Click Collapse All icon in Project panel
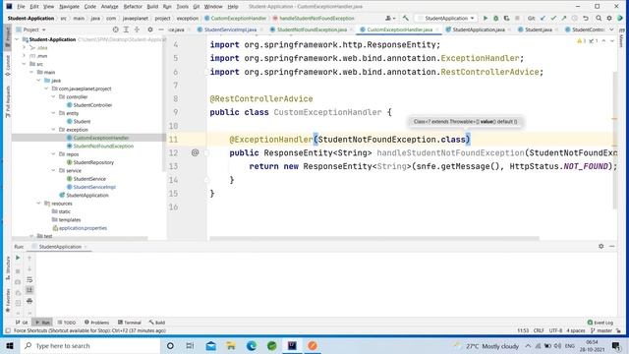Image resolution: width=629 pixels, height=354 pixels. (x=137, y=29)
